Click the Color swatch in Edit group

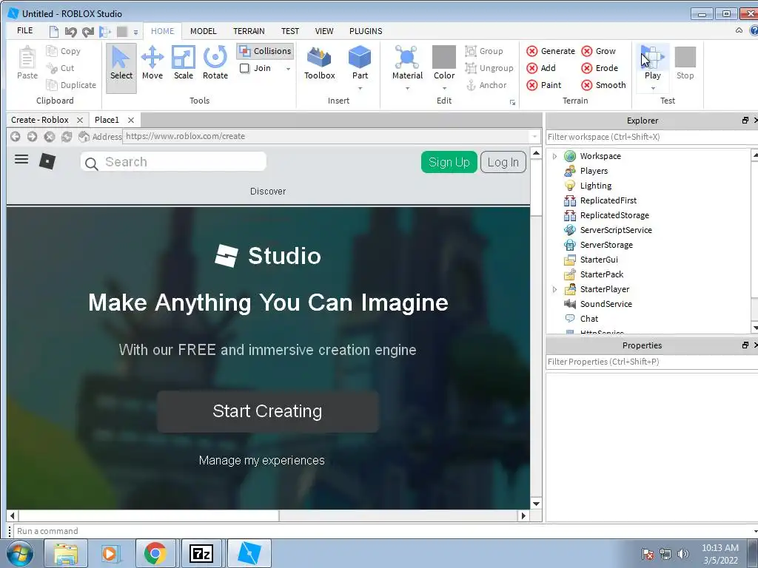(444, 57)
